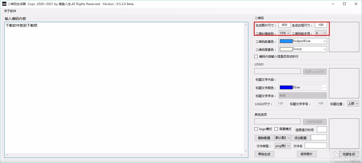Enable the 背景模式 checkbox
Image resolution: width=362 pixels, height=163 pixels.
(276, 129)
